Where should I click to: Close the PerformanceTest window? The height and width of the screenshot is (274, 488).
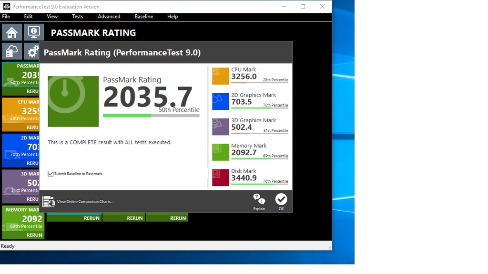tap(322, 7)
